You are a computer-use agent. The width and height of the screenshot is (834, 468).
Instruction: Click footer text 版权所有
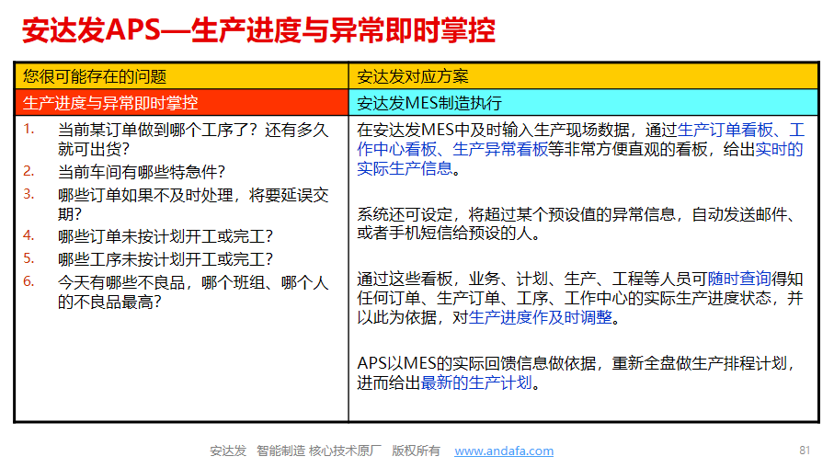point(416,451)
